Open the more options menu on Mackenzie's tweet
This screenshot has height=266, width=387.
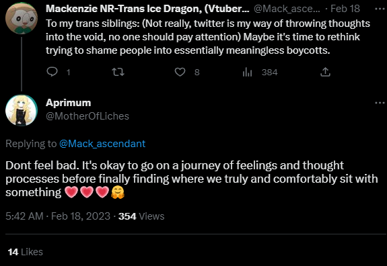pos(380,9)
